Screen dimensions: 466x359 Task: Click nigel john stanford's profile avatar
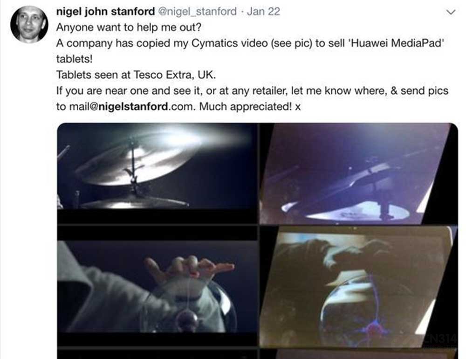[x=29, y=24]
